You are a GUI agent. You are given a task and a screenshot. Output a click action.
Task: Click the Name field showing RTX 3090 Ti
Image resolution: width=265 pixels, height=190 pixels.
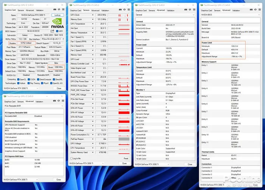point(33,15)
